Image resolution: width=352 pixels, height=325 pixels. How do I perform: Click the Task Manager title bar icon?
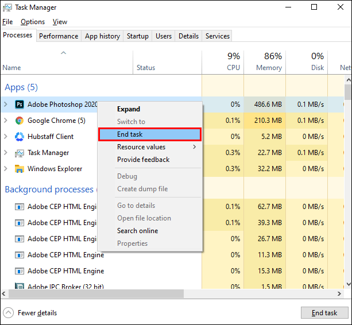[7, 7]
